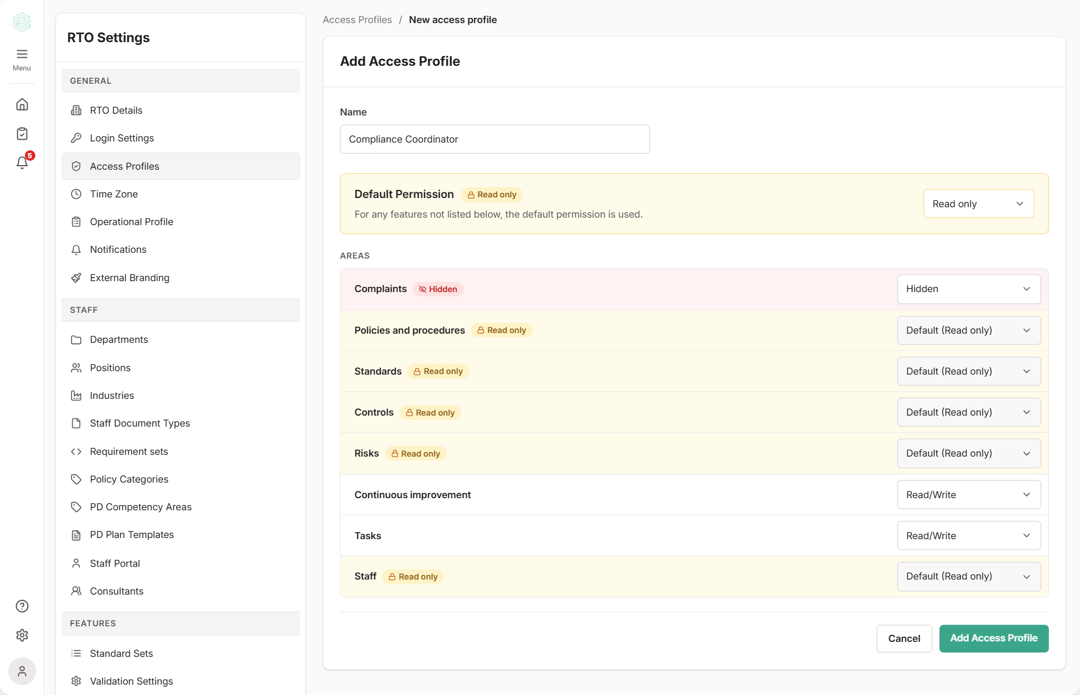1080x695 pixels.
Task: Open Policies and procedures permission dropdown
Action: [969, 330]
